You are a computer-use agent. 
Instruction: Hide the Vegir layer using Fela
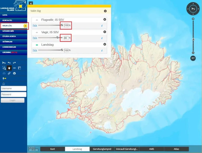tap(35, 38)
